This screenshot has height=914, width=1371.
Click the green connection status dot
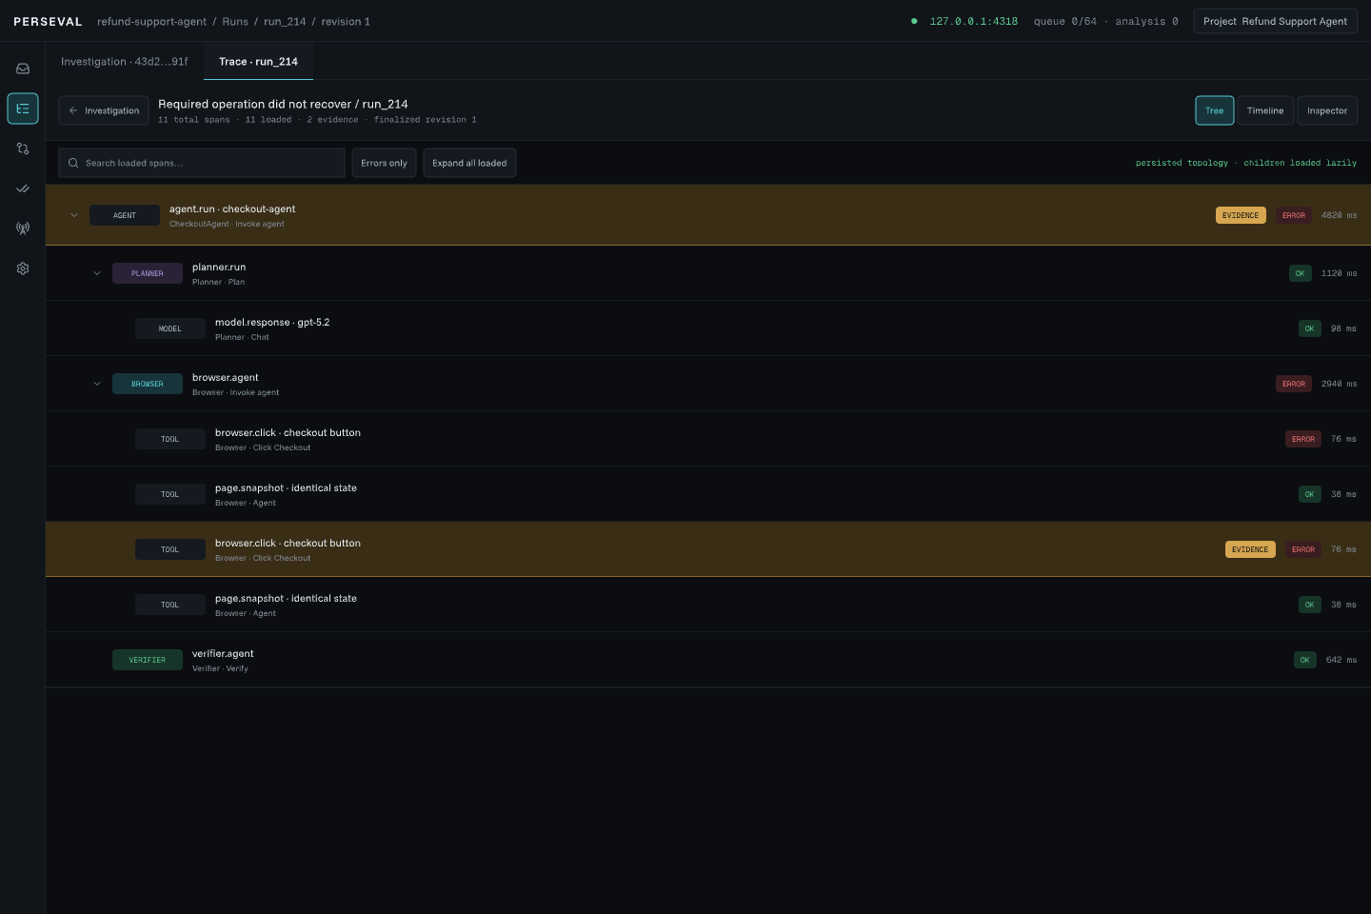tap(914, 21)
